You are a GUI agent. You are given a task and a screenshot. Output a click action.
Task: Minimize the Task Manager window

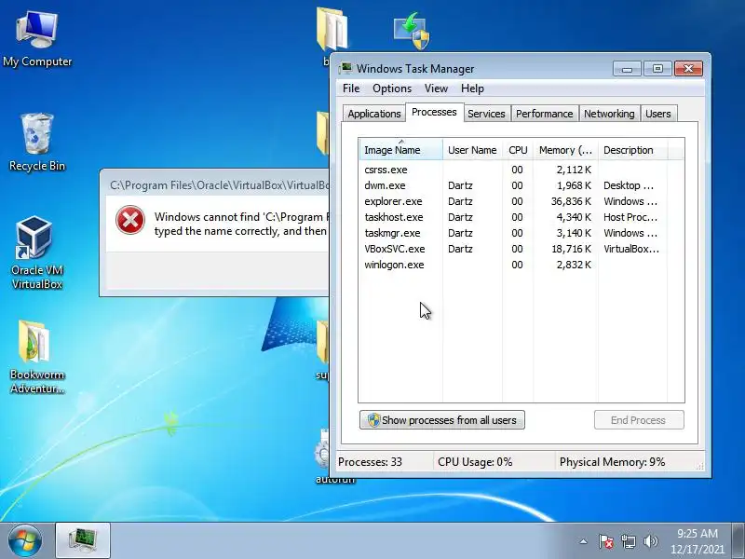[x=627, y=68]
